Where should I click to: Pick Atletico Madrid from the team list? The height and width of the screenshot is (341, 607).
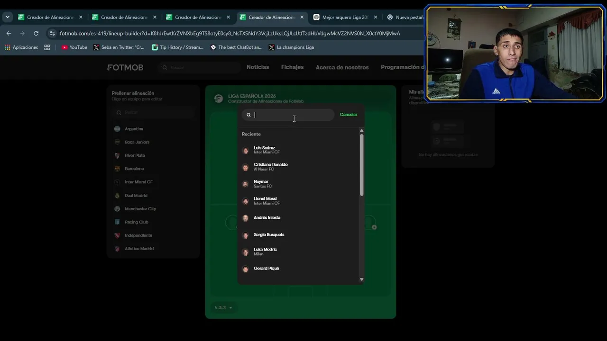point(153,249)
